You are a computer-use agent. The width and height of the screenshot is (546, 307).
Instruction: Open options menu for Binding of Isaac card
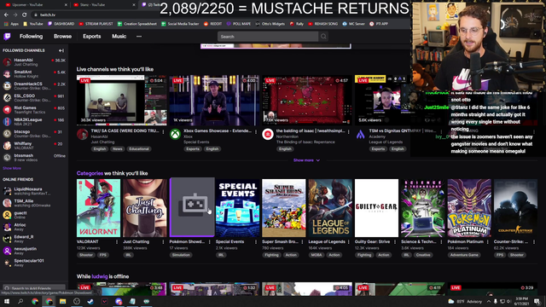point(349,131)
